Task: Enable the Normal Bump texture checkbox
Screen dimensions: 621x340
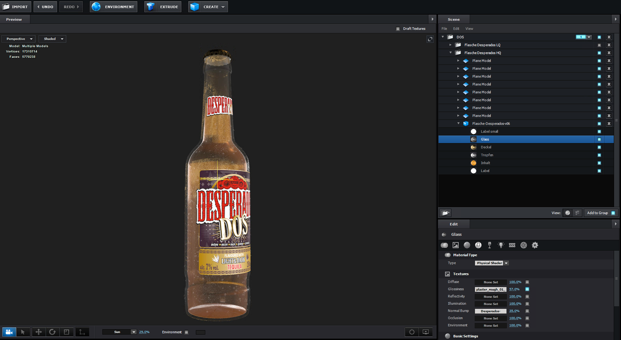Action: click(x=527, y=311)
